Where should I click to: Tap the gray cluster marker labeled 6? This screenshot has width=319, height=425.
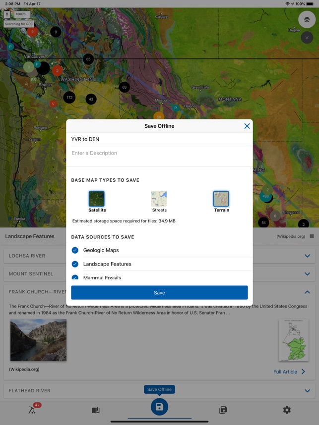pyautogui.click(x=275, y=216)
